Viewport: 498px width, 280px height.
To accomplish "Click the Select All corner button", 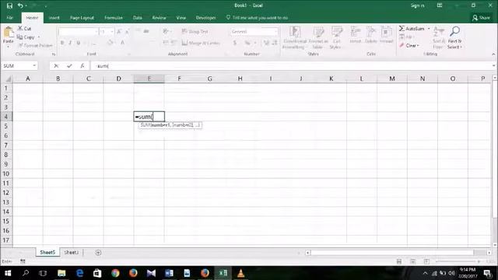I will [7, 79].
